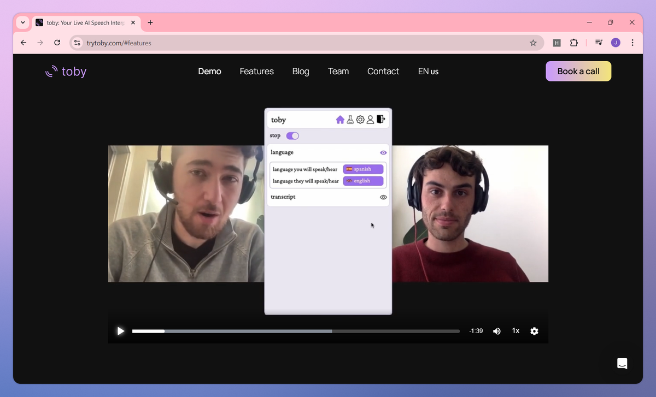This screenshot has width=656, height=397.
Task: Open the Extensions puzzle menu
Action: tap(573, 43)
